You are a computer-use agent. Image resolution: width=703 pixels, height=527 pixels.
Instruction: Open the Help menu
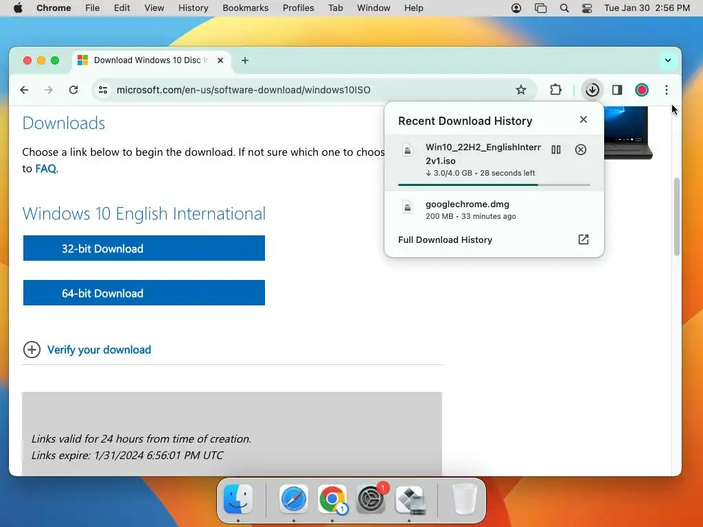(x=414, y=8)
